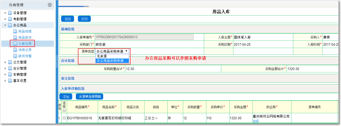Click the 车辆管理 document icon
This screenshot has height=126, width=341.
[10, 74]
